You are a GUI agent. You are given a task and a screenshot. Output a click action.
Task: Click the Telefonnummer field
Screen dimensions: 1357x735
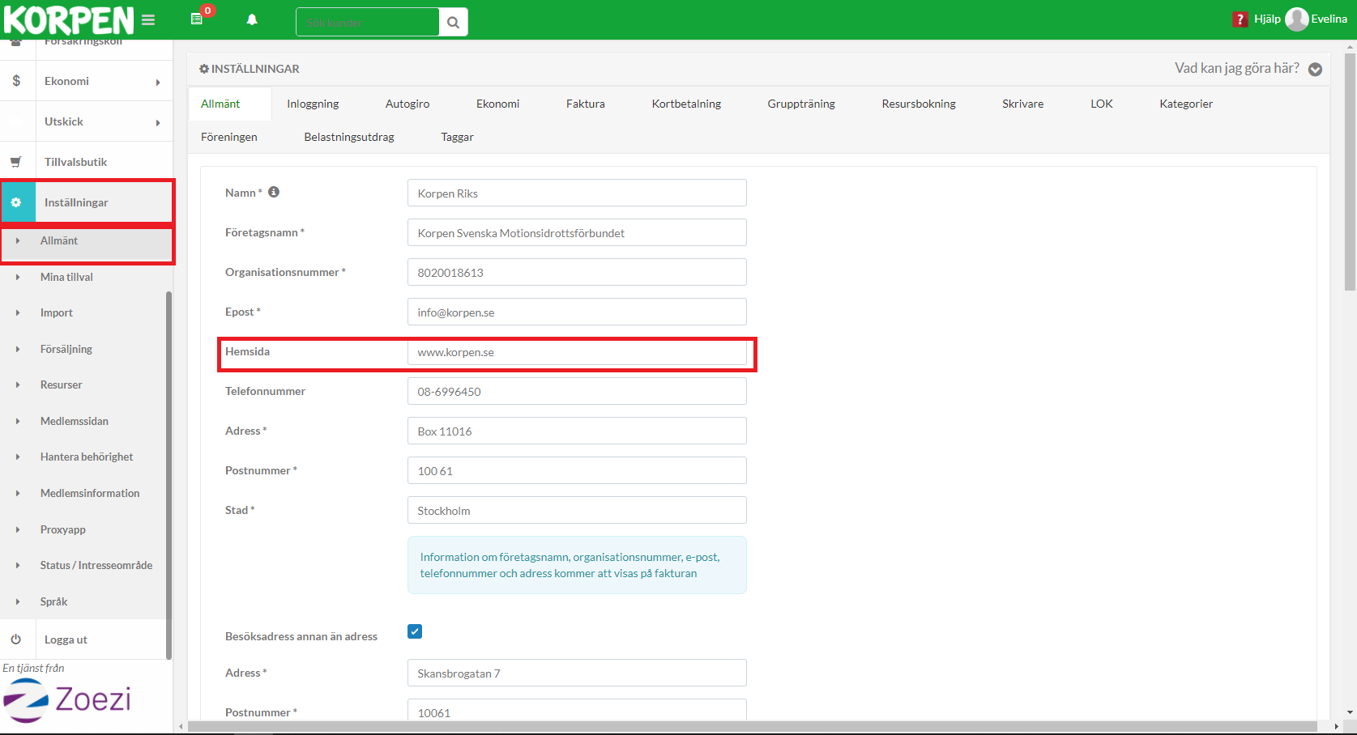577,391
